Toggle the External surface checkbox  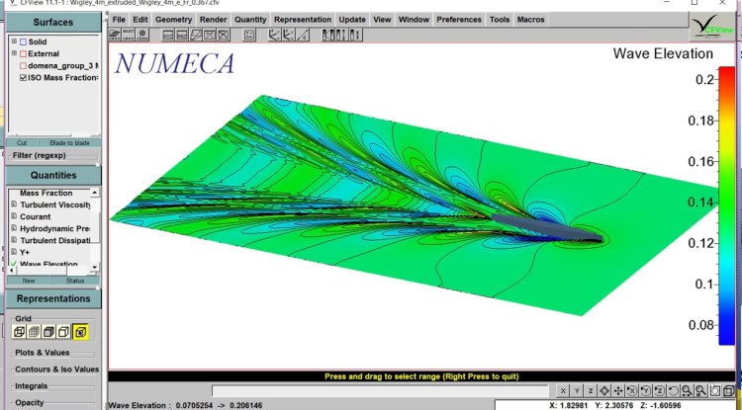pos(23,54)
